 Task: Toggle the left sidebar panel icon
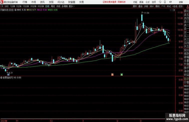(2, 6)
